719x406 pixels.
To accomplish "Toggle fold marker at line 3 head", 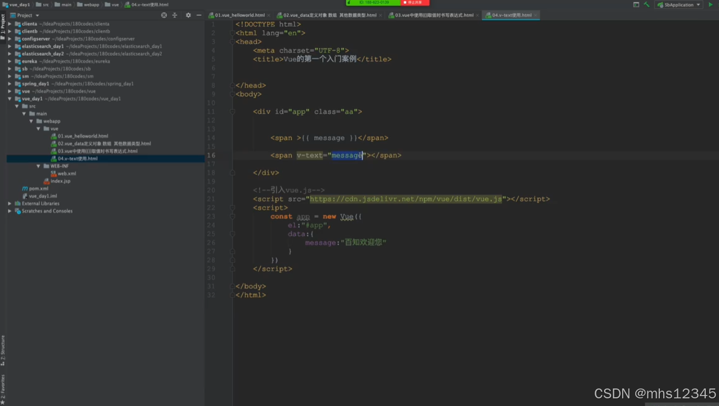I will tap(233, 42).
